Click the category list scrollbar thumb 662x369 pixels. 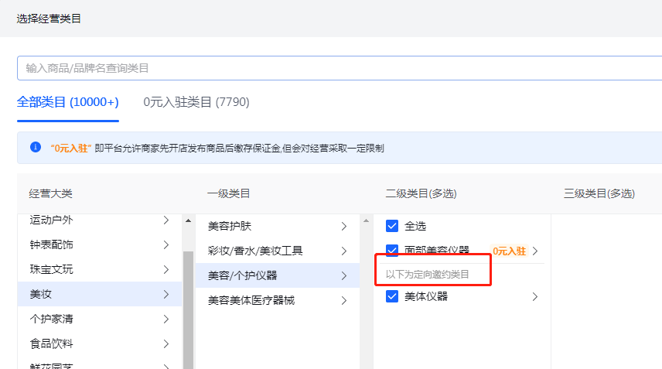click(188, 309)
